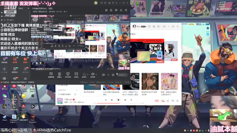Add a new scene with plus icon

point(28,9)
